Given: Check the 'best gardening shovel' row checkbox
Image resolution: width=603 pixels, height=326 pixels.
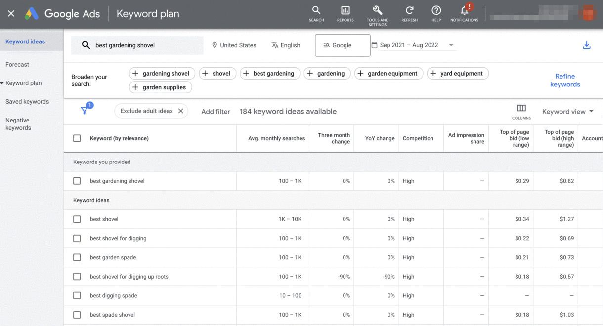Looking at the screenshot, I should pyautogui.click(x=77, y=181).
